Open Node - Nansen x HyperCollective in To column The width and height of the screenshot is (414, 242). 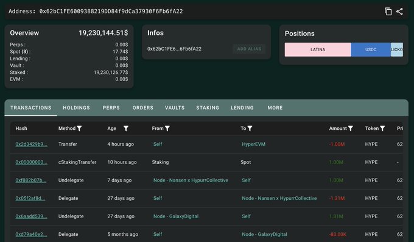[279, 198]
